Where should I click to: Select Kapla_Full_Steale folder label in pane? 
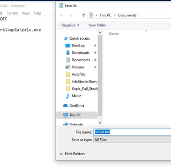[84, 89]
